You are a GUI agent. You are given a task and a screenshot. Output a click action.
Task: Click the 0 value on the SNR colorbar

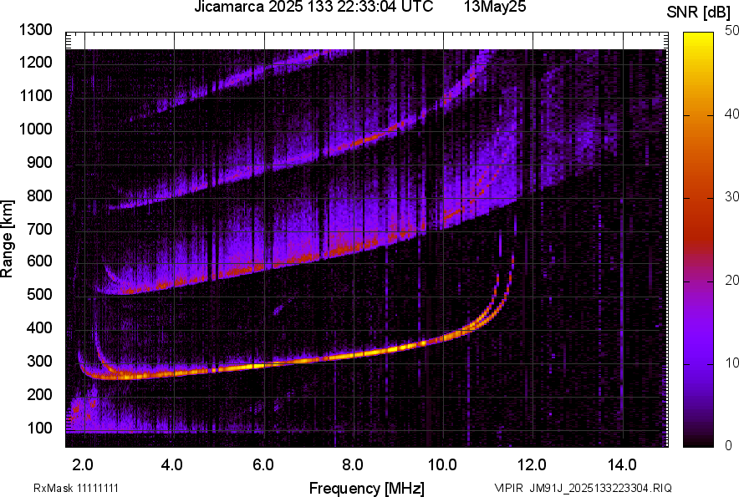pyautogui.click(x=729, y=445)
